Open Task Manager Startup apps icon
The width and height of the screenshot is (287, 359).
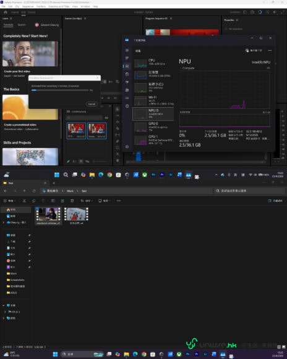coord(127,82)
